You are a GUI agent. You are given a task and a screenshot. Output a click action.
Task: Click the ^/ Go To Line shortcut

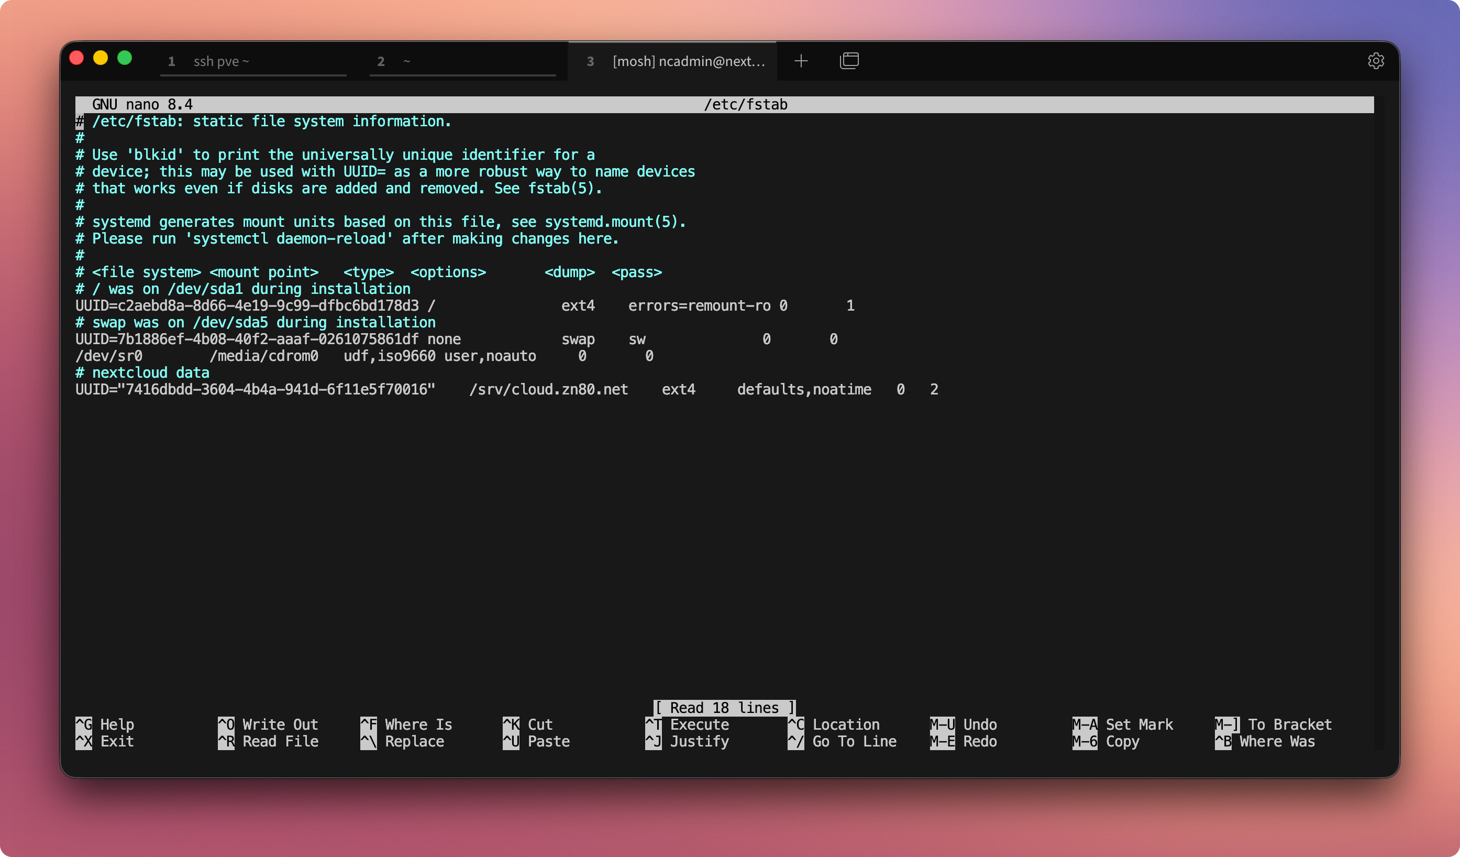(x=842, y=741)
